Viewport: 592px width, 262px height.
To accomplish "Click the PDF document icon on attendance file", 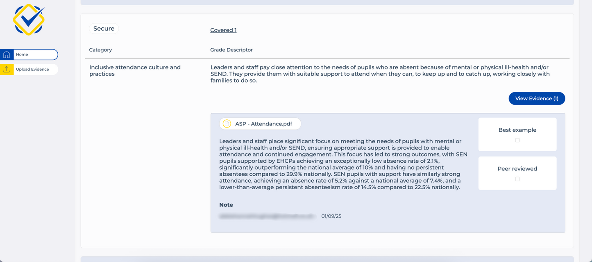I will coord(227,123).
